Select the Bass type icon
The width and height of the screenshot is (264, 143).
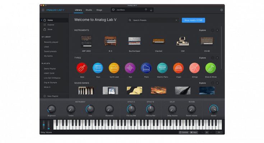pos(82,68)
